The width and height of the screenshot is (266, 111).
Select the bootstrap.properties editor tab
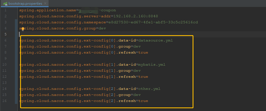click(x=25, y=3)
